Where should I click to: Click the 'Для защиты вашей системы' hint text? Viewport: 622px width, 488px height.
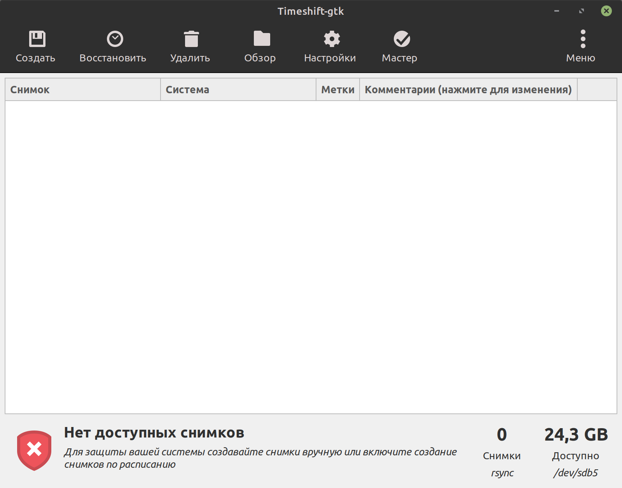point(260,458)
